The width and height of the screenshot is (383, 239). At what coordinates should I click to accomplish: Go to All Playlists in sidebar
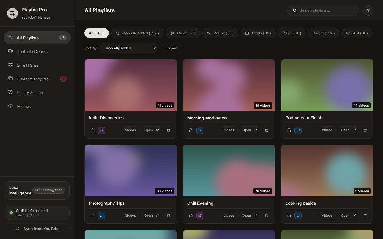pos(37,38)
